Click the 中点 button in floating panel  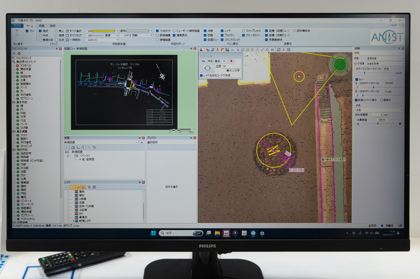210,61
